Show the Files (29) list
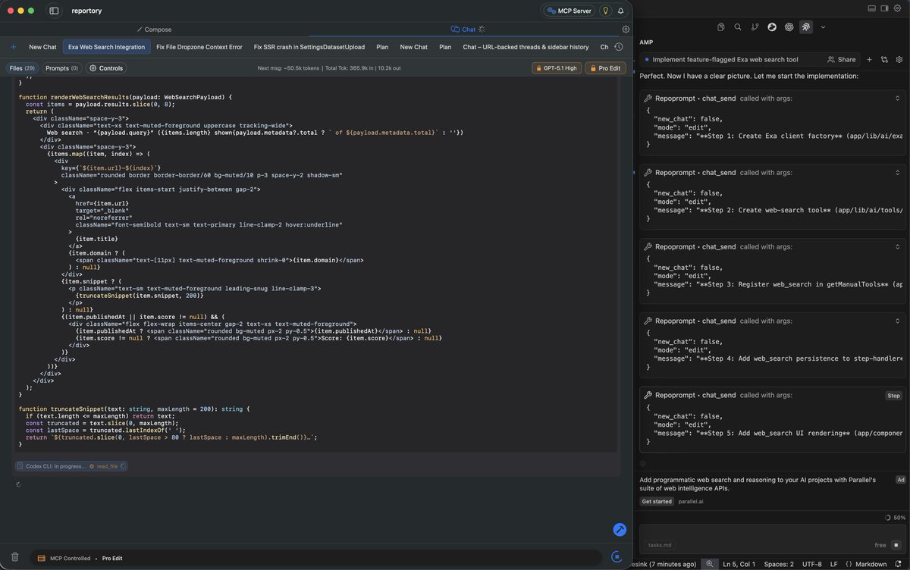Image resolution: width=910 pixels, height=570 pixels. (21, 68)
